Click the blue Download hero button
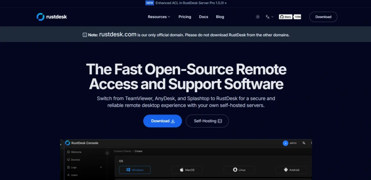 tap(163, 121)
